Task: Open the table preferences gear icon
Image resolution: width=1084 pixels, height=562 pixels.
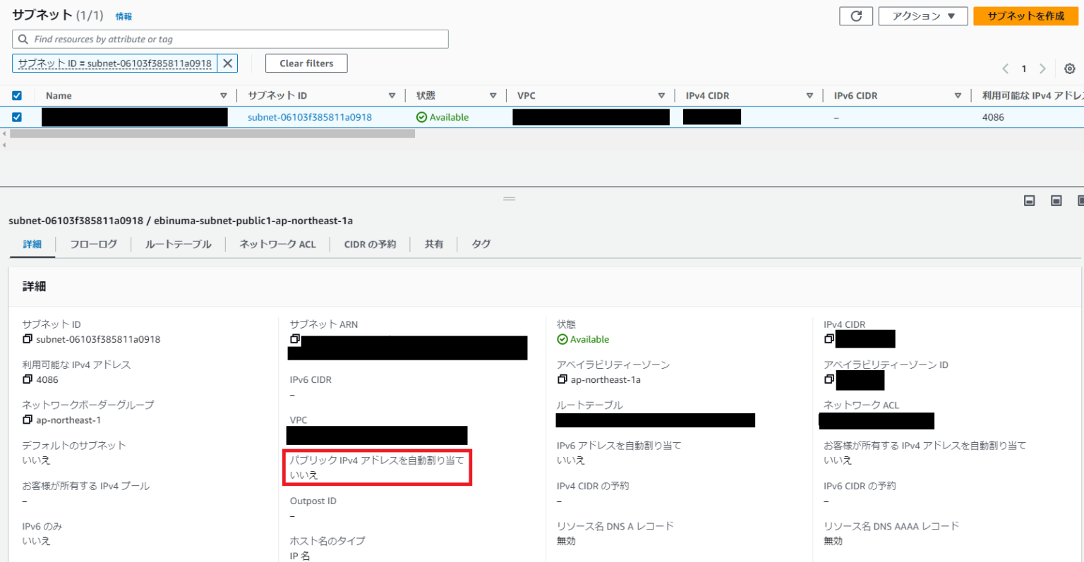Action: click(1069, 68)
